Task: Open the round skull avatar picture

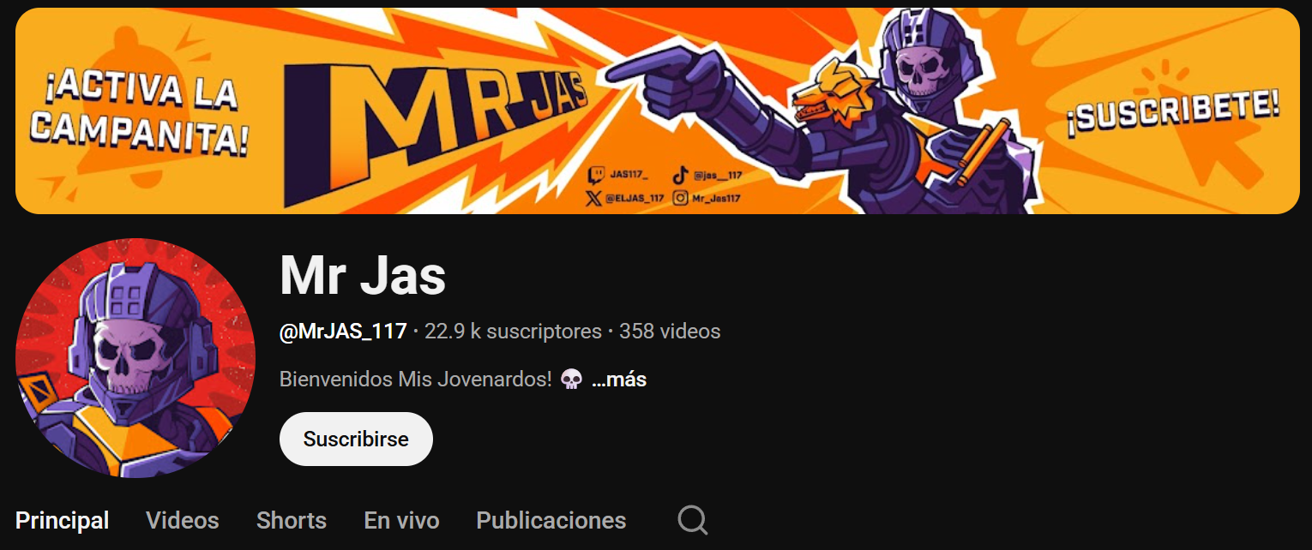Action: 135,358
